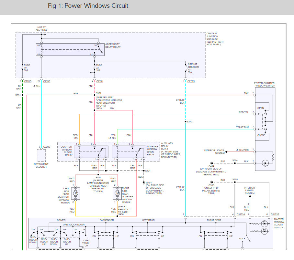This screenshot has width=294, height=260.
Task: Click the 'G300' ground label
Action: 211,185
